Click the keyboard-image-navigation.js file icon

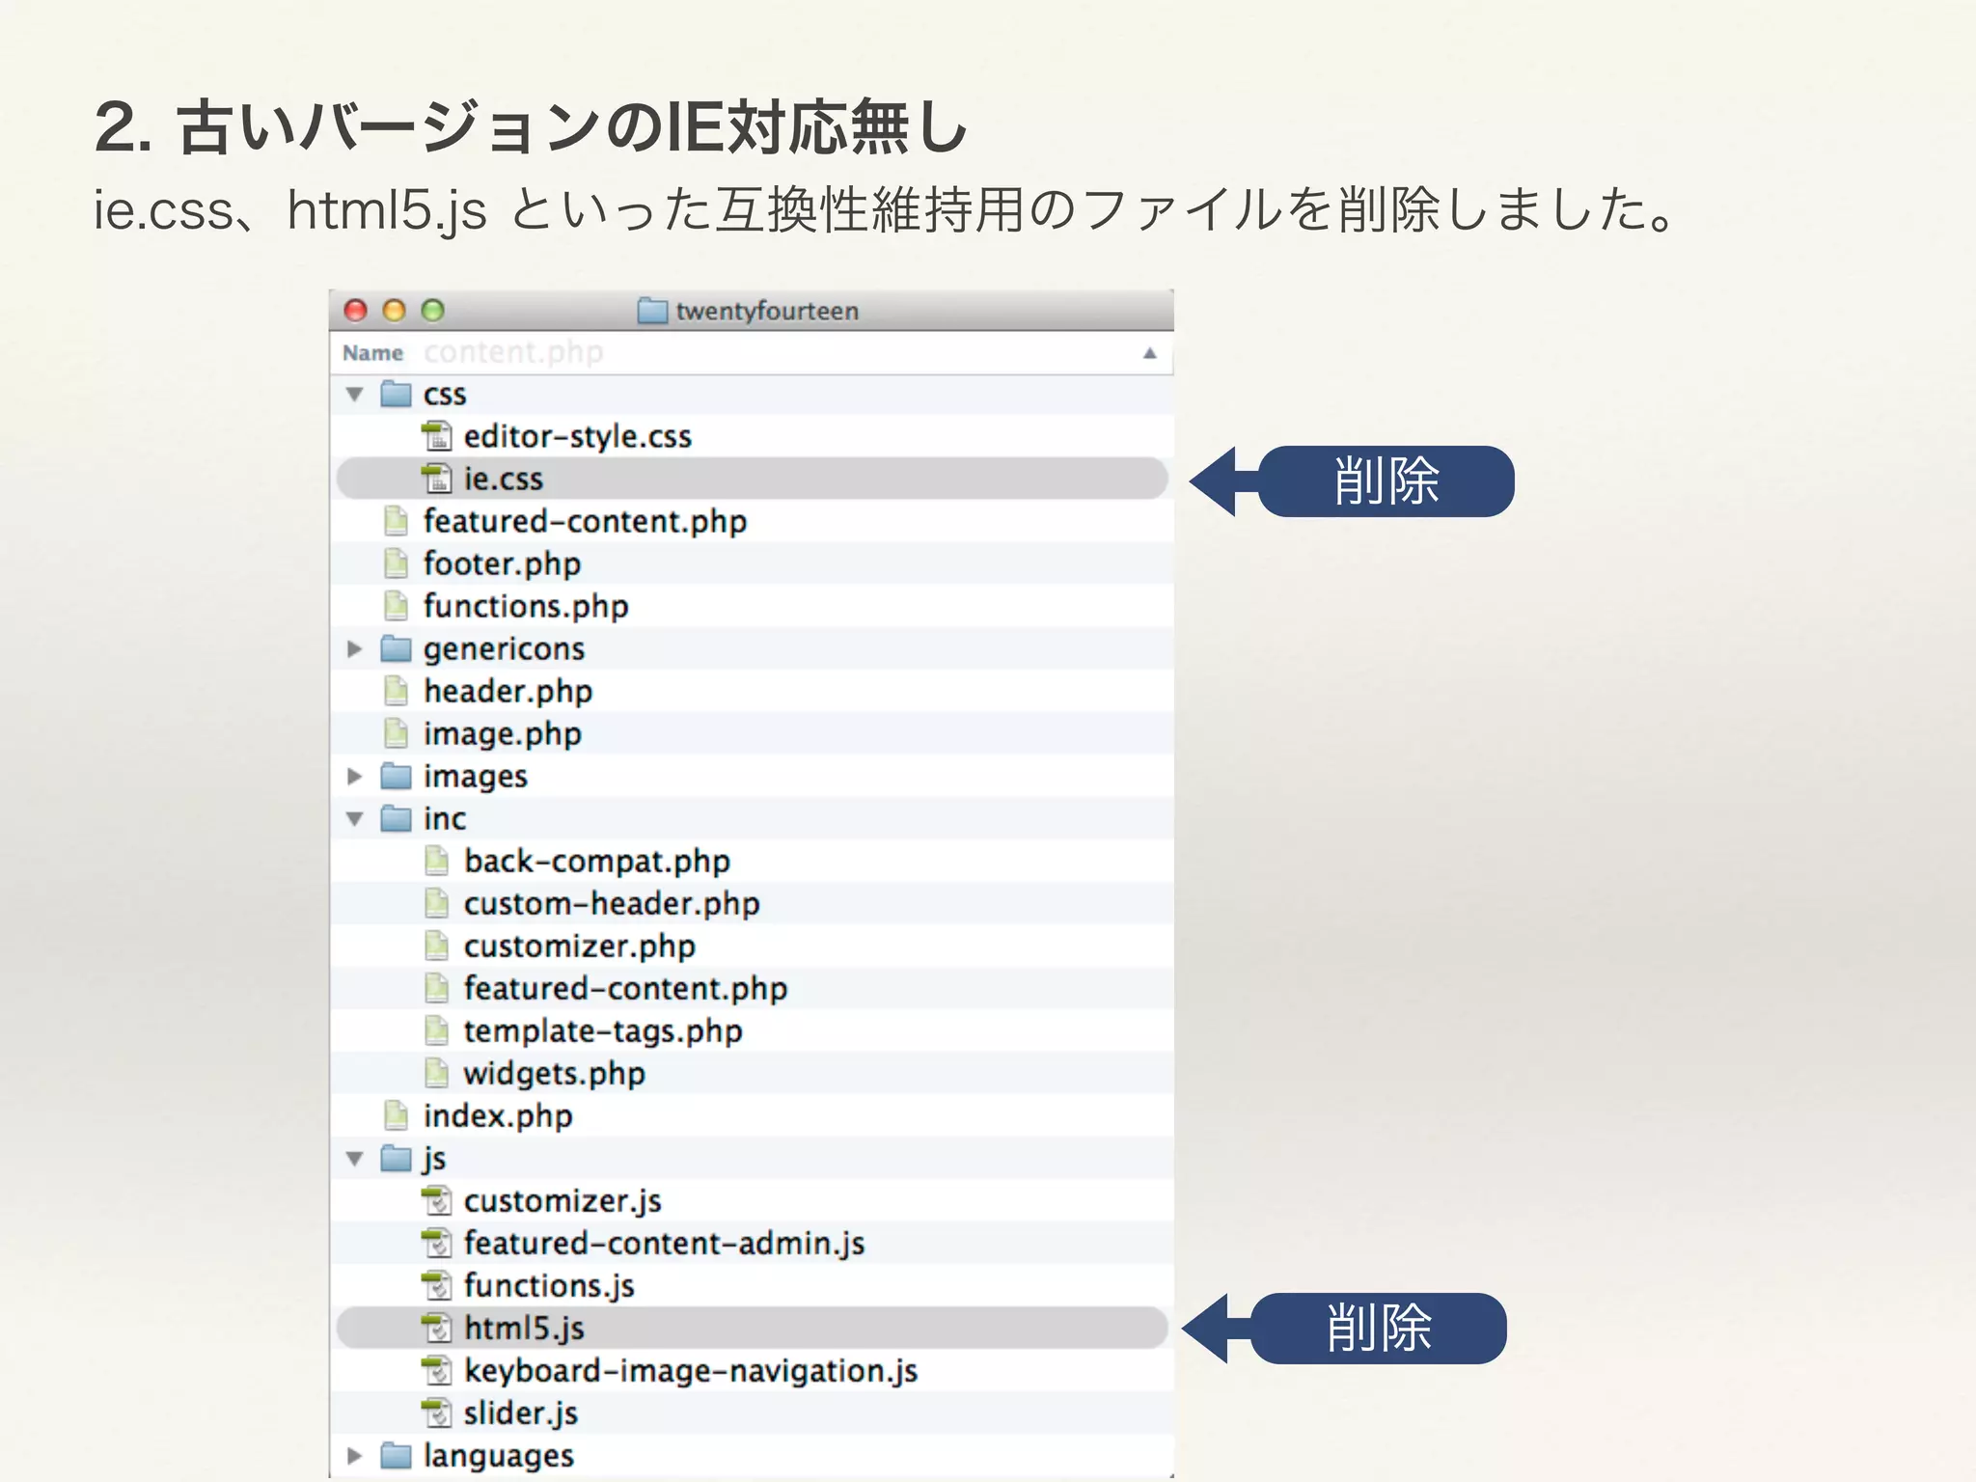pos(437,1370)
